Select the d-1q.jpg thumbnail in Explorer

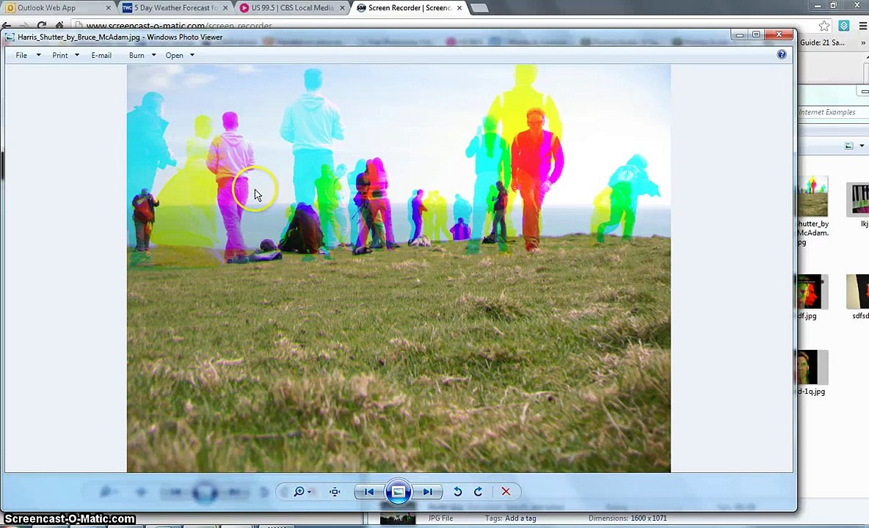[x=813, y=367]
